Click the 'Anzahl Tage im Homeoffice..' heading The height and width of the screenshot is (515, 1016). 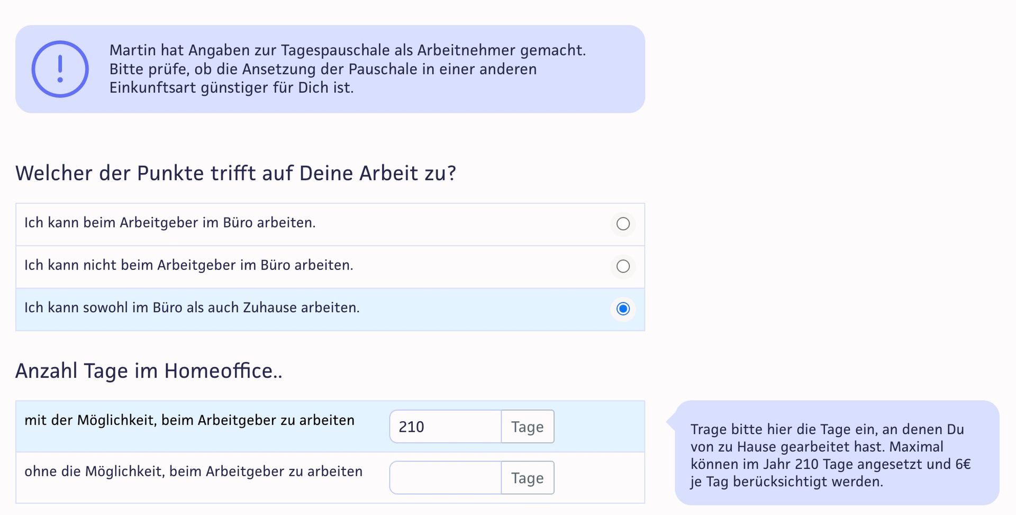click(149, 371)
